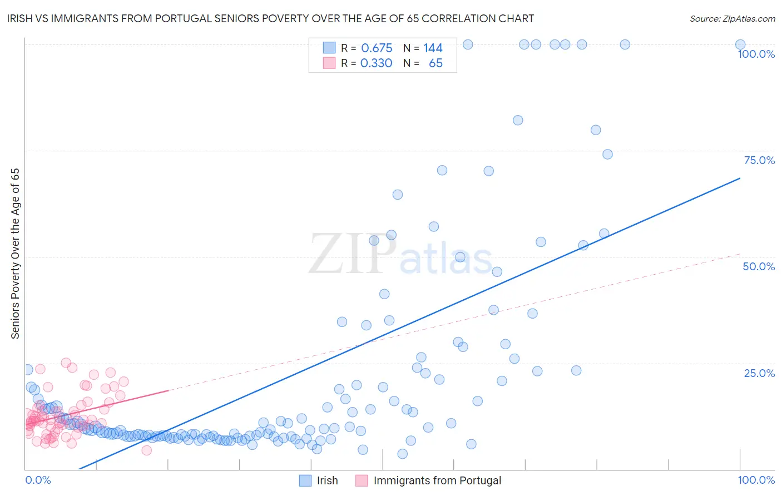
Task: Click the Irish label in the bottom legend
Action: [327, 480]
